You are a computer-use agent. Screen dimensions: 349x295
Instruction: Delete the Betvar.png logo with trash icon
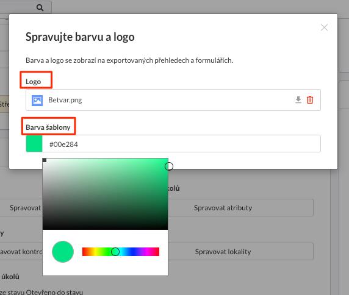(x=310, y=100)
